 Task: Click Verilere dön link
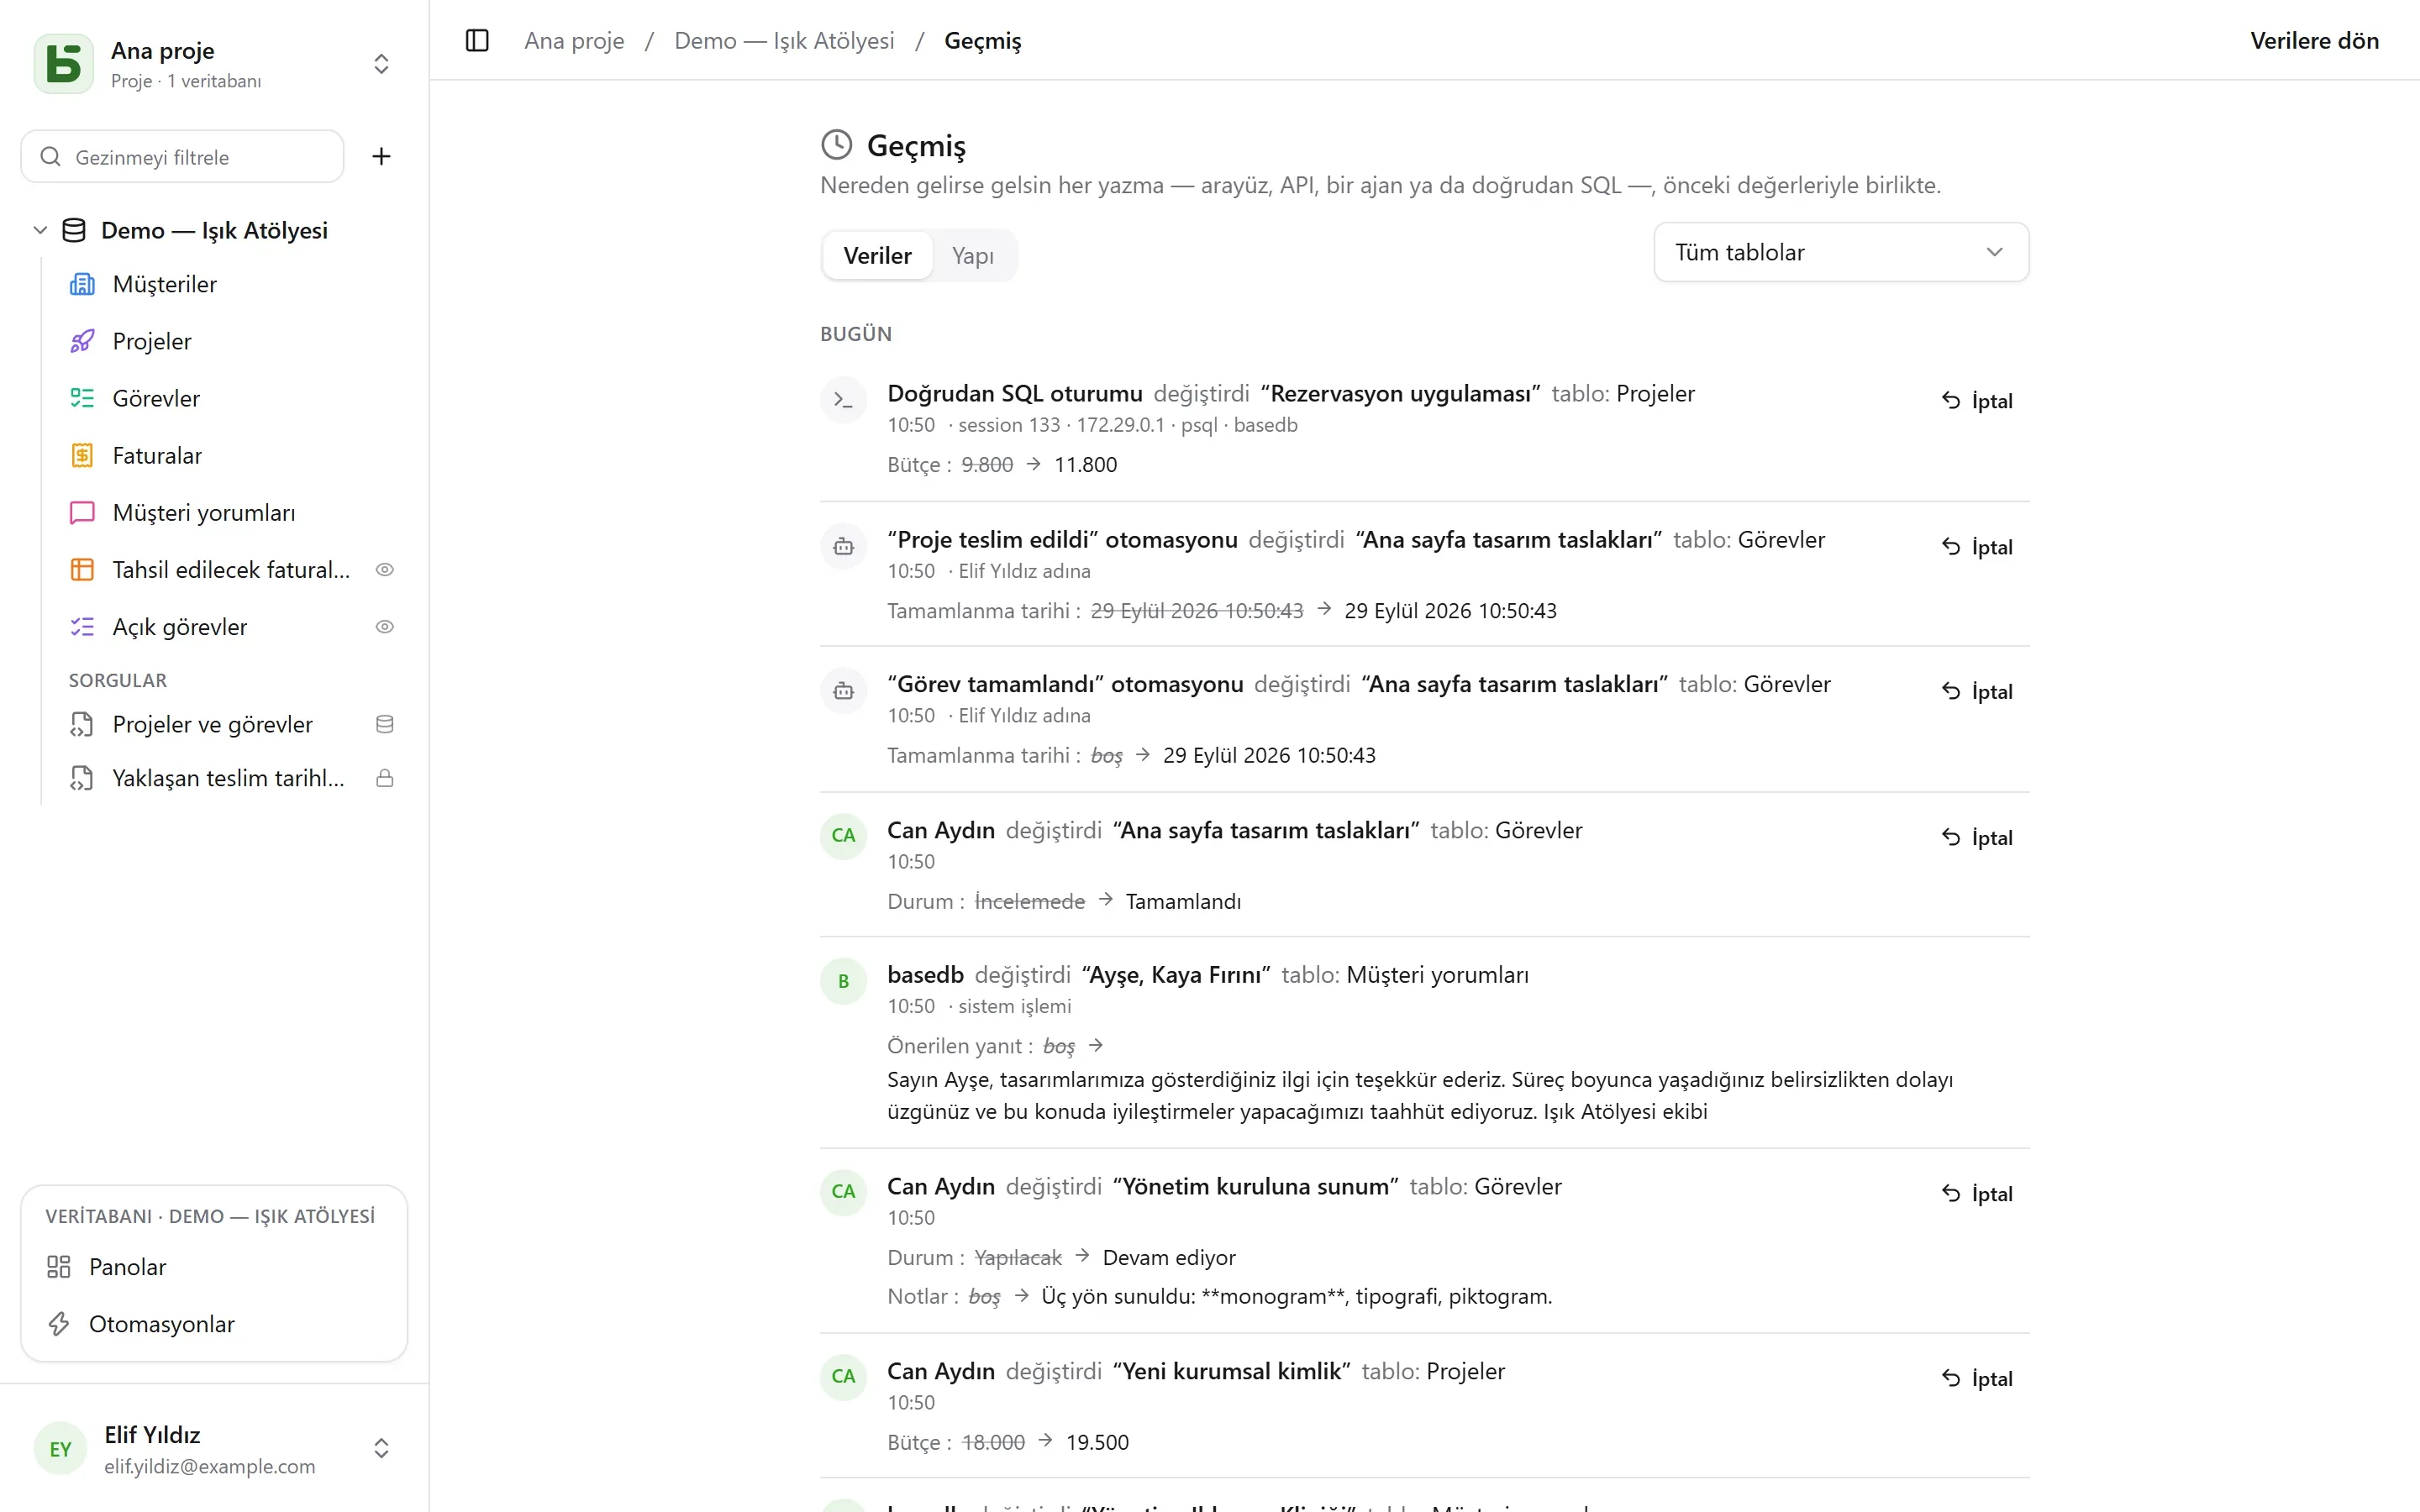tap(2314, 41)
